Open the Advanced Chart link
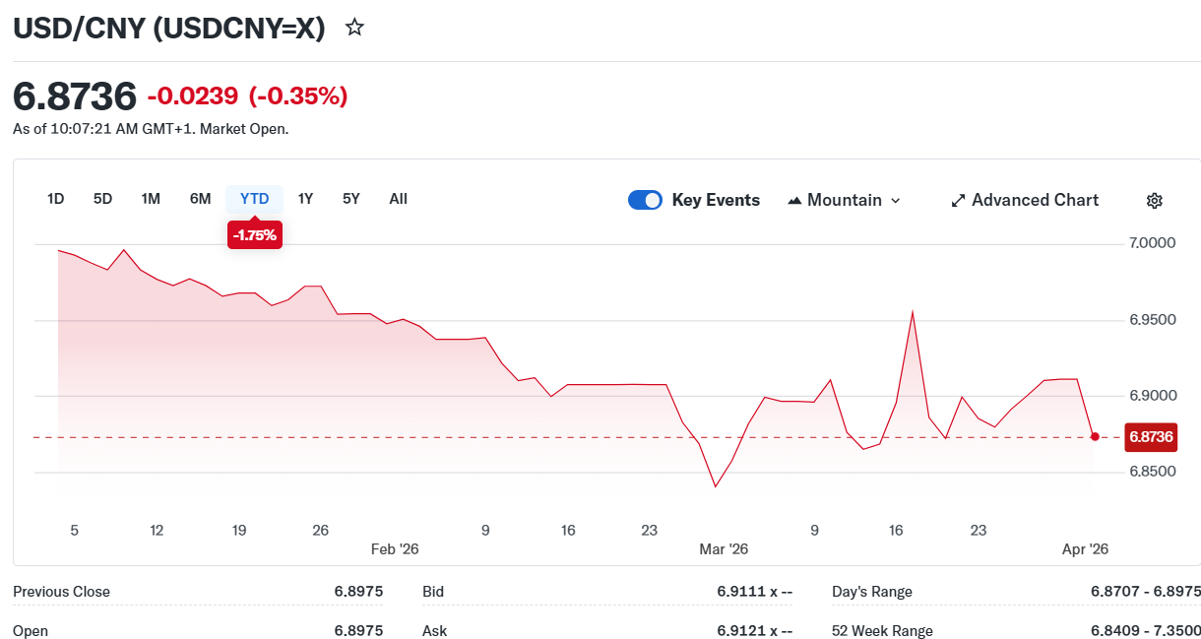 1035,201
